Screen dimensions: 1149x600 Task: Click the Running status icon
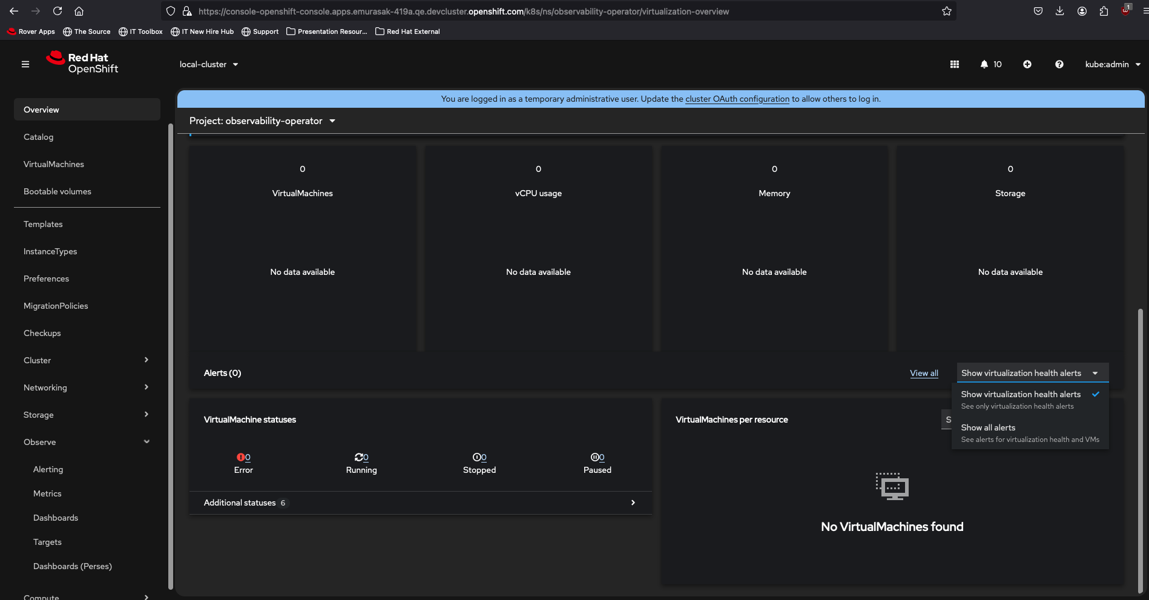(x=359, y=457)
